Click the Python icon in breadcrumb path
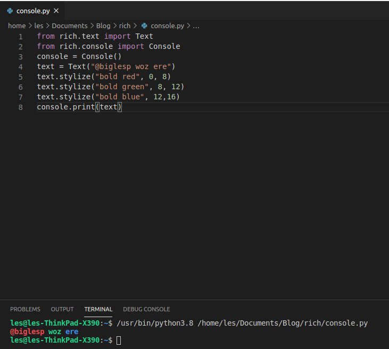 (x=144, y=25)
